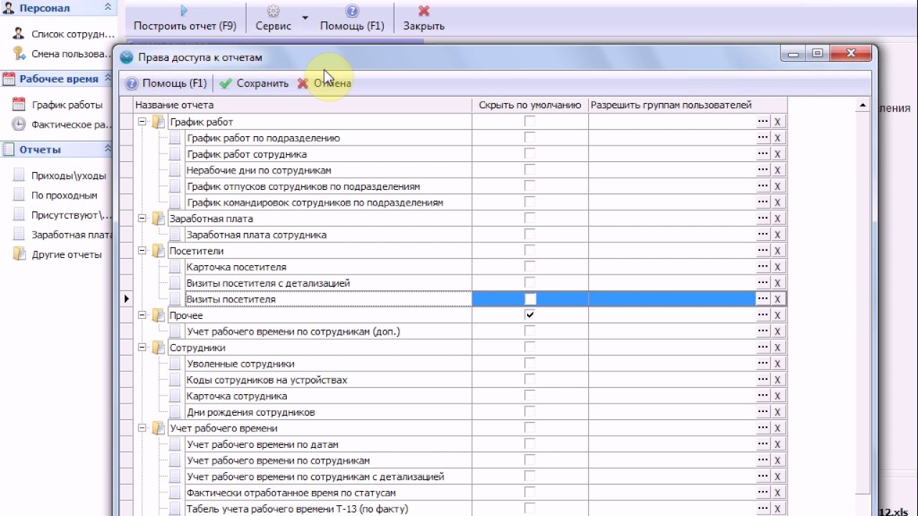Collapse the Рабочее время sidebar section
This screenshot has height=516, width=918.
[x=108, y=78]
